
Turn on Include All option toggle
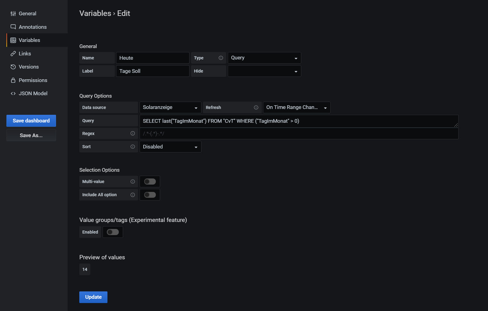click(x=150, y=195)
